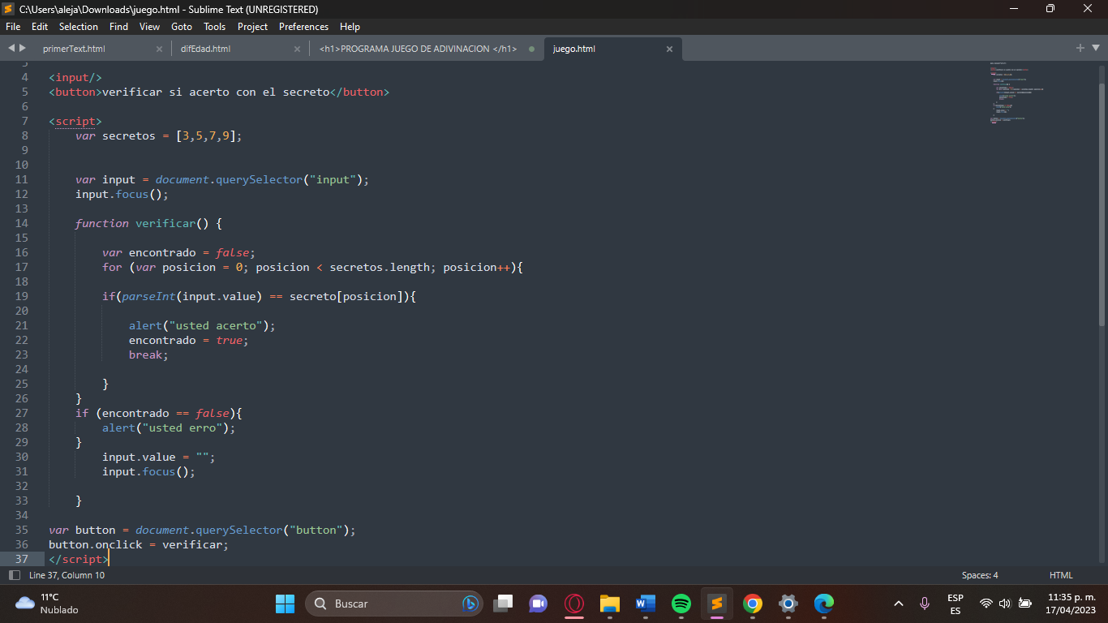Open the Find menu
1108x623 pixels.
pyautogui.click(x=118, y=27)
